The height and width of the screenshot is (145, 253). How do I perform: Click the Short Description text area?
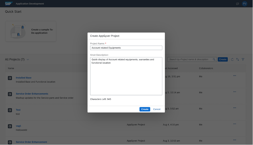(x=126, y=76)
